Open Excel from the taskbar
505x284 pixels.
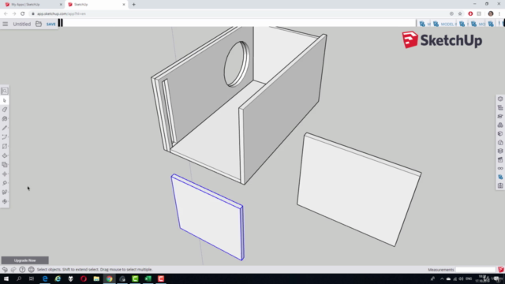148,278
